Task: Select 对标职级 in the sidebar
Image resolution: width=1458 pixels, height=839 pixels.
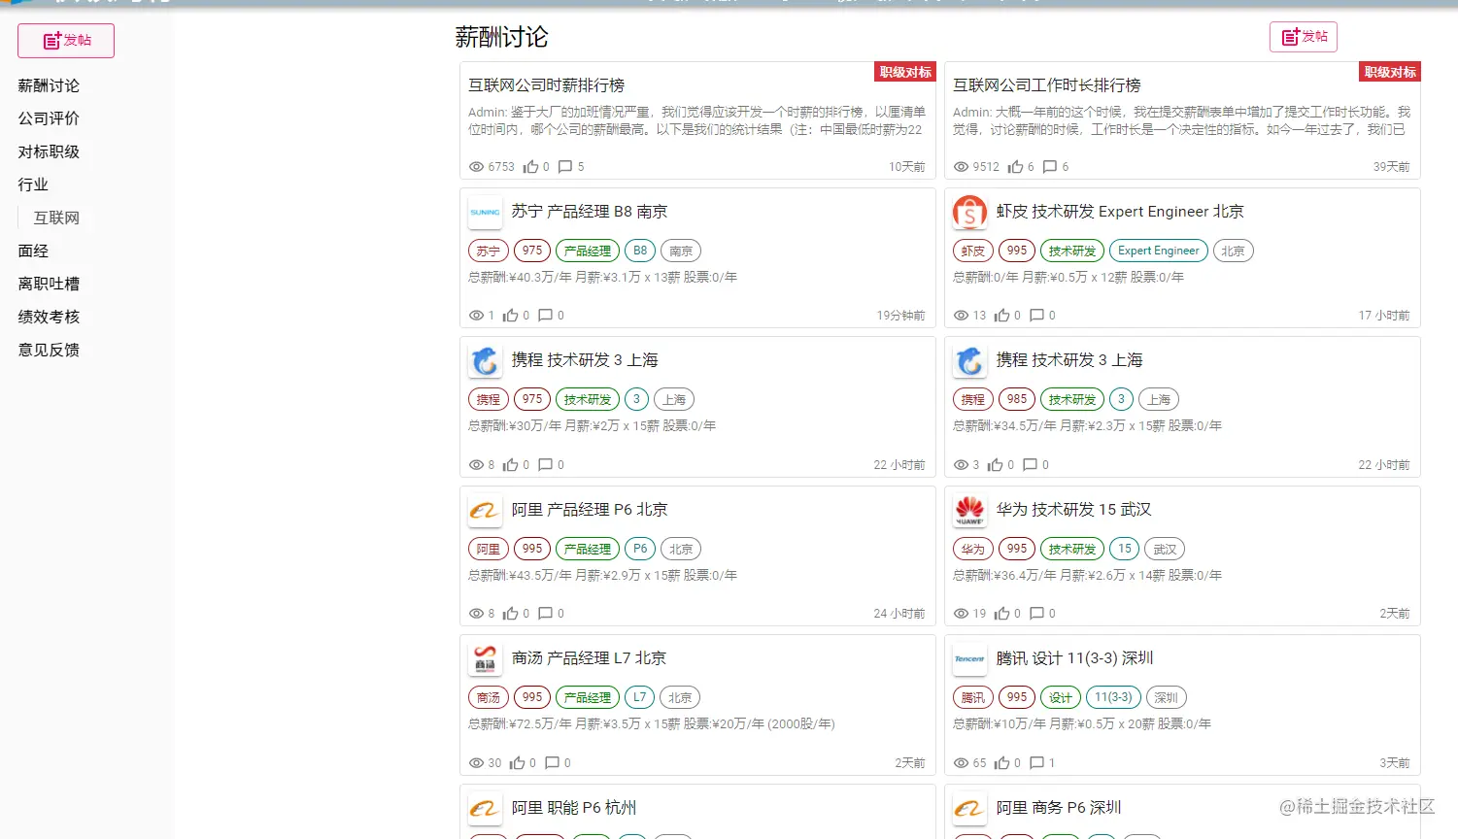Action: click(49, 151)
